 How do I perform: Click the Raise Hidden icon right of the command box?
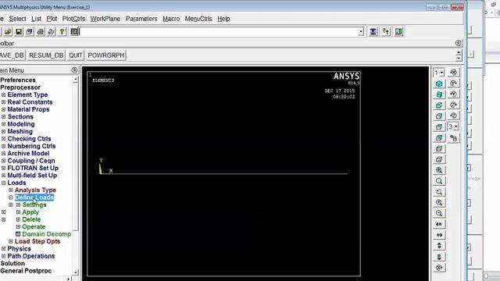click(373, 31)
